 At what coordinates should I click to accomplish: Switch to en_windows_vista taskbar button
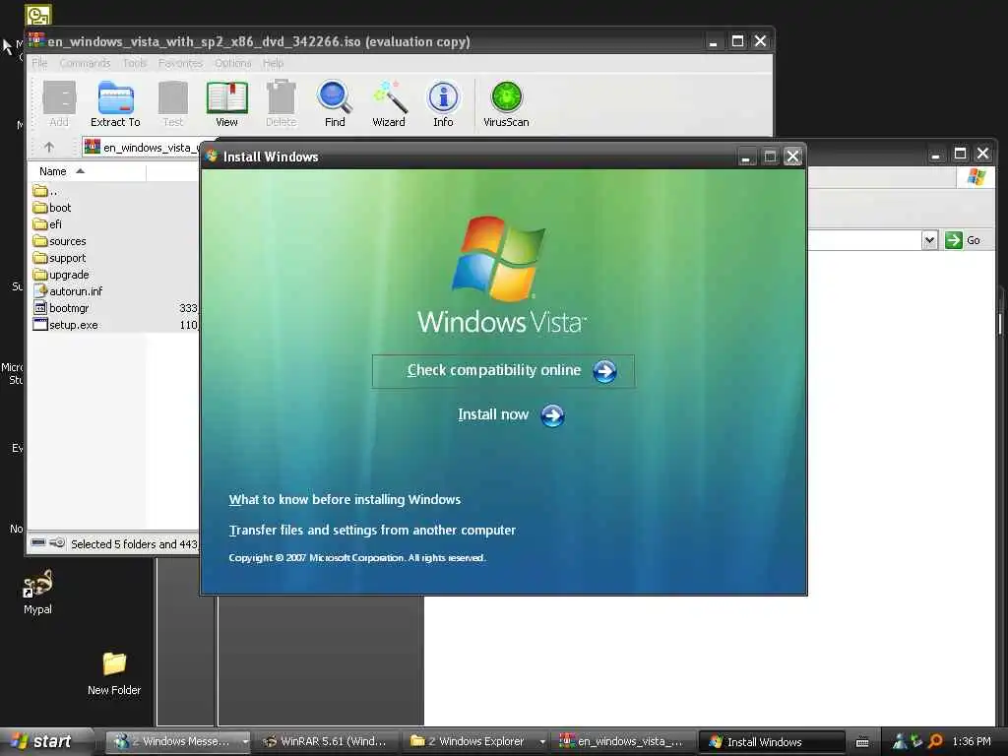pos(623,742)
